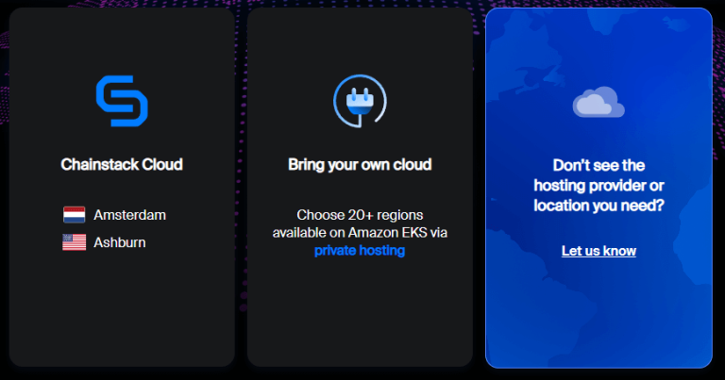Click the Netherlands flag icon
725x380 pixels.
[x=74, y=215]
